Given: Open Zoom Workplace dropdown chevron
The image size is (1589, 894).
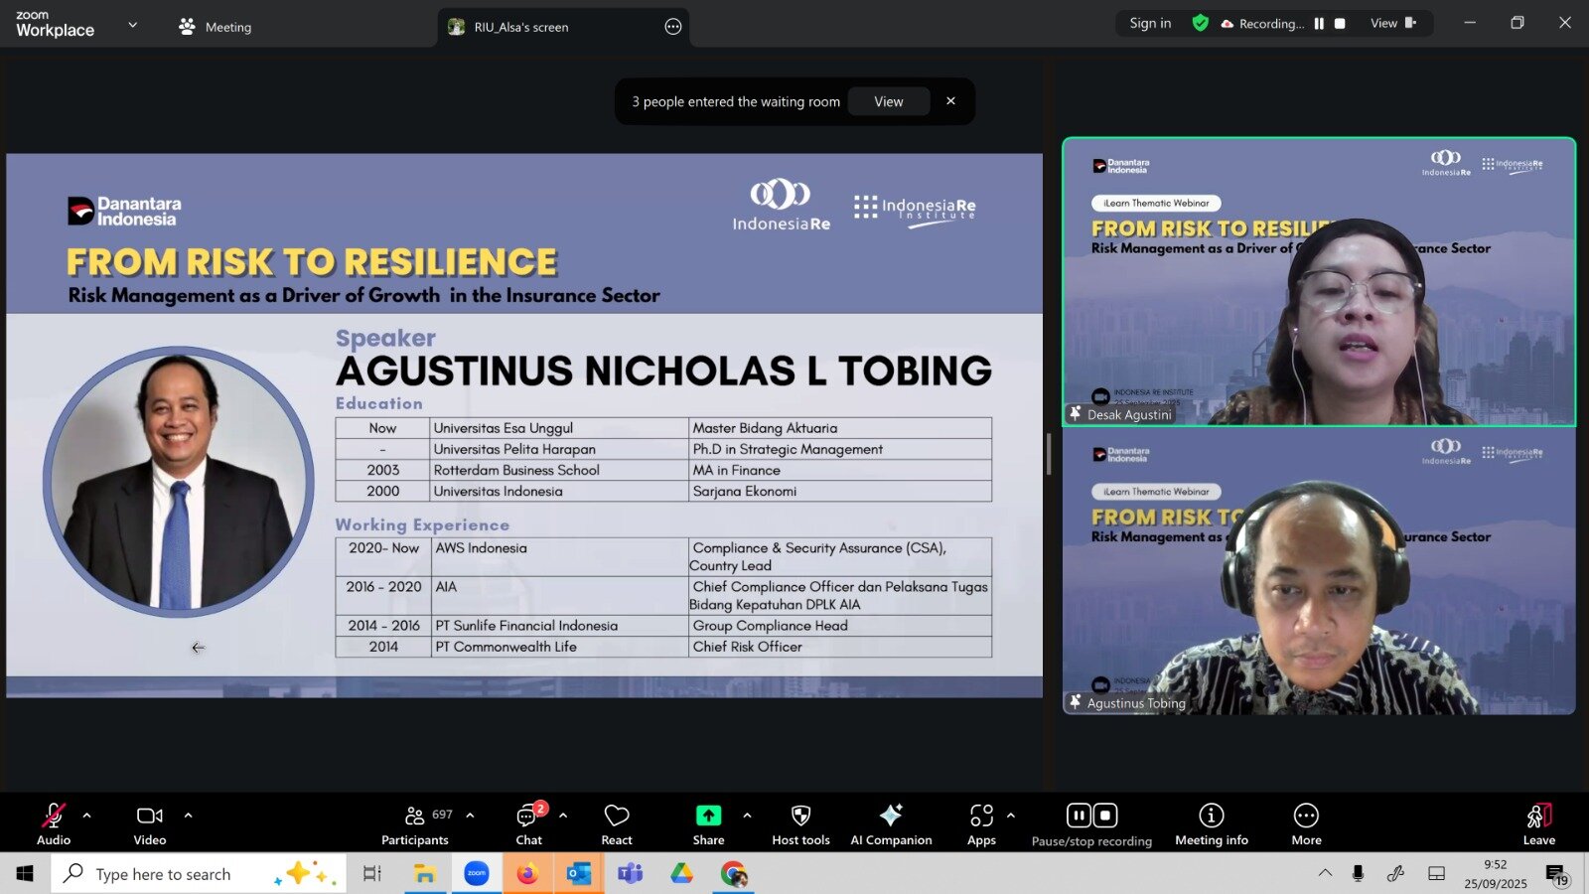Looking at the screenshot, I should pyautogui.click(x=133, y=25).
